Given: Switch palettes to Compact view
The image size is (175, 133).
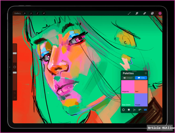Looking at the screenshot, I should pos(128,78).
